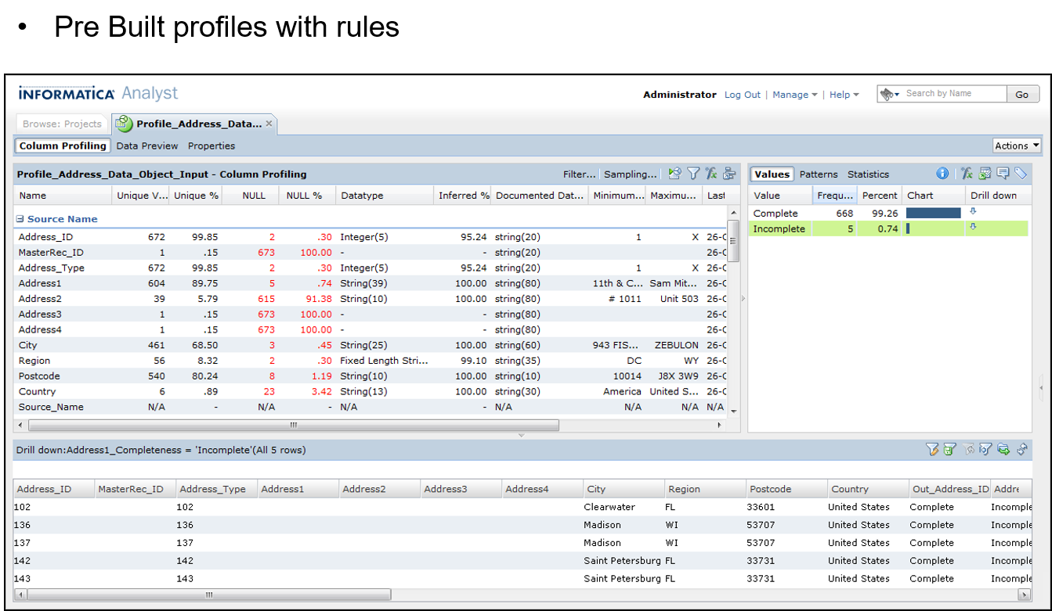Viewport: 1052px width, 611px height.
Task: Click the comment bubble icon in Values panel
Action: pos(1003,174)
